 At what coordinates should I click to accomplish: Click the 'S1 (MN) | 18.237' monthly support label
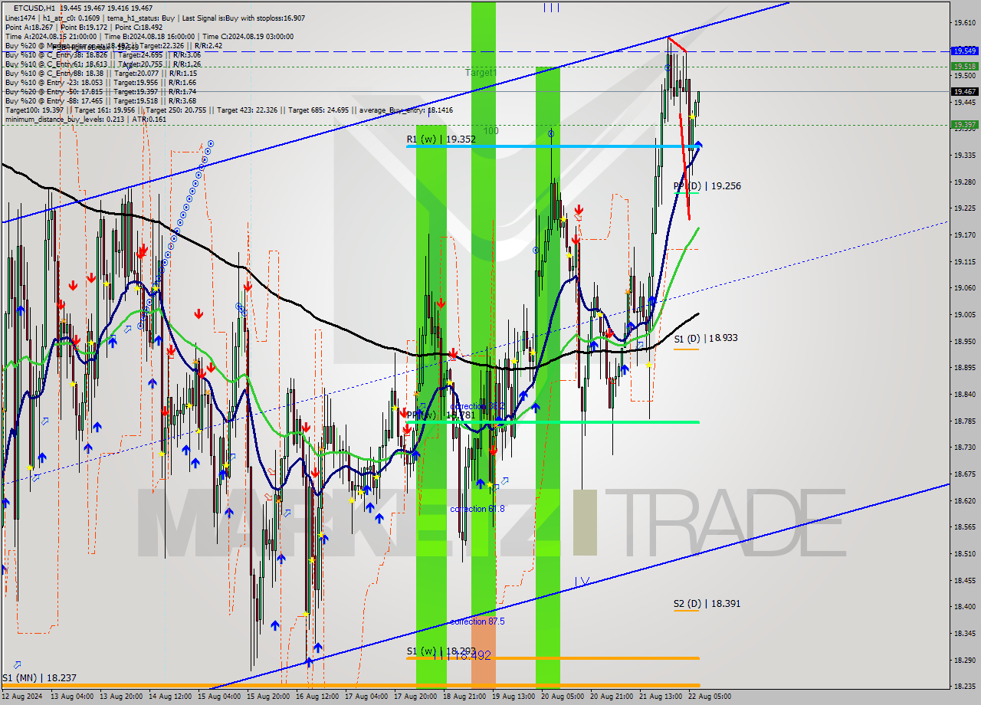[39, 677]
